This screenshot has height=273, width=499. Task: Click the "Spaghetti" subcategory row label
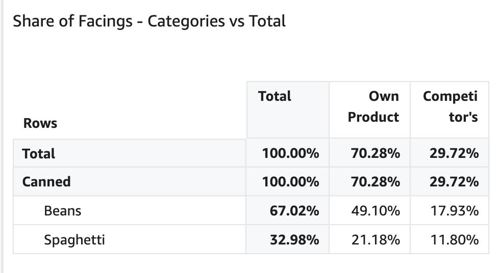74,239
